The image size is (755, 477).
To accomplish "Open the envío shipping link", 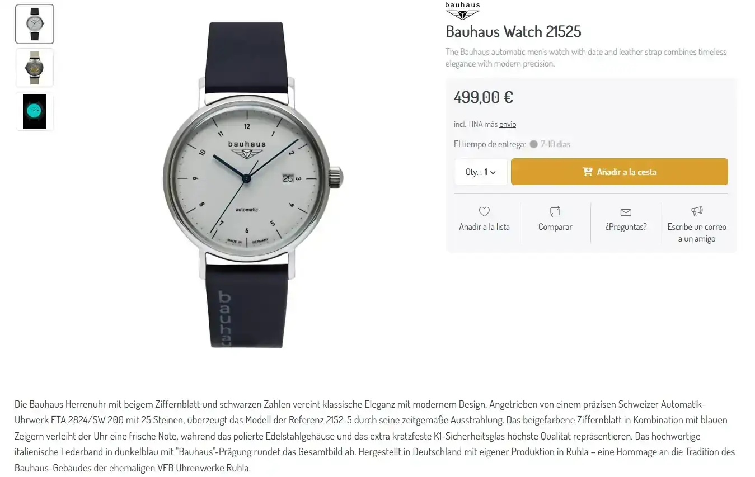I will (508, 124).
